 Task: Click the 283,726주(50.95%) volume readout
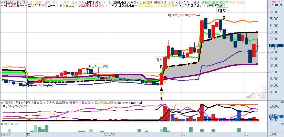point(14,106)
